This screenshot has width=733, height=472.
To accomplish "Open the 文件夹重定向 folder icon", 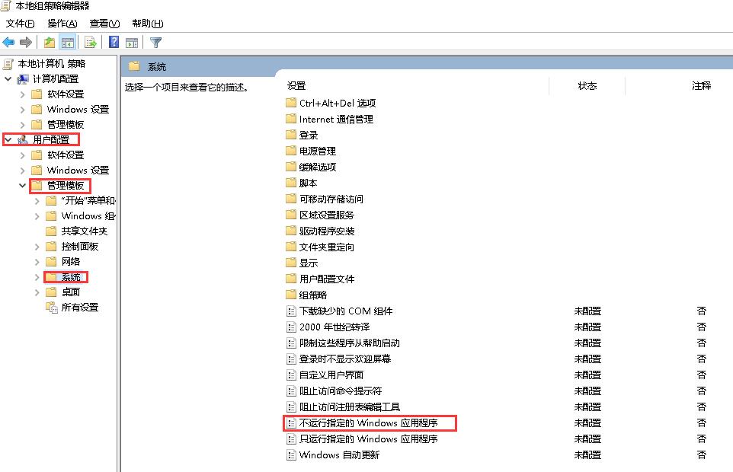I will click(x=291, y=247).
